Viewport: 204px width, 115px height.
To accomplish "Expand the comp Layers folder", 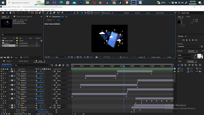I will coord(1,41).
